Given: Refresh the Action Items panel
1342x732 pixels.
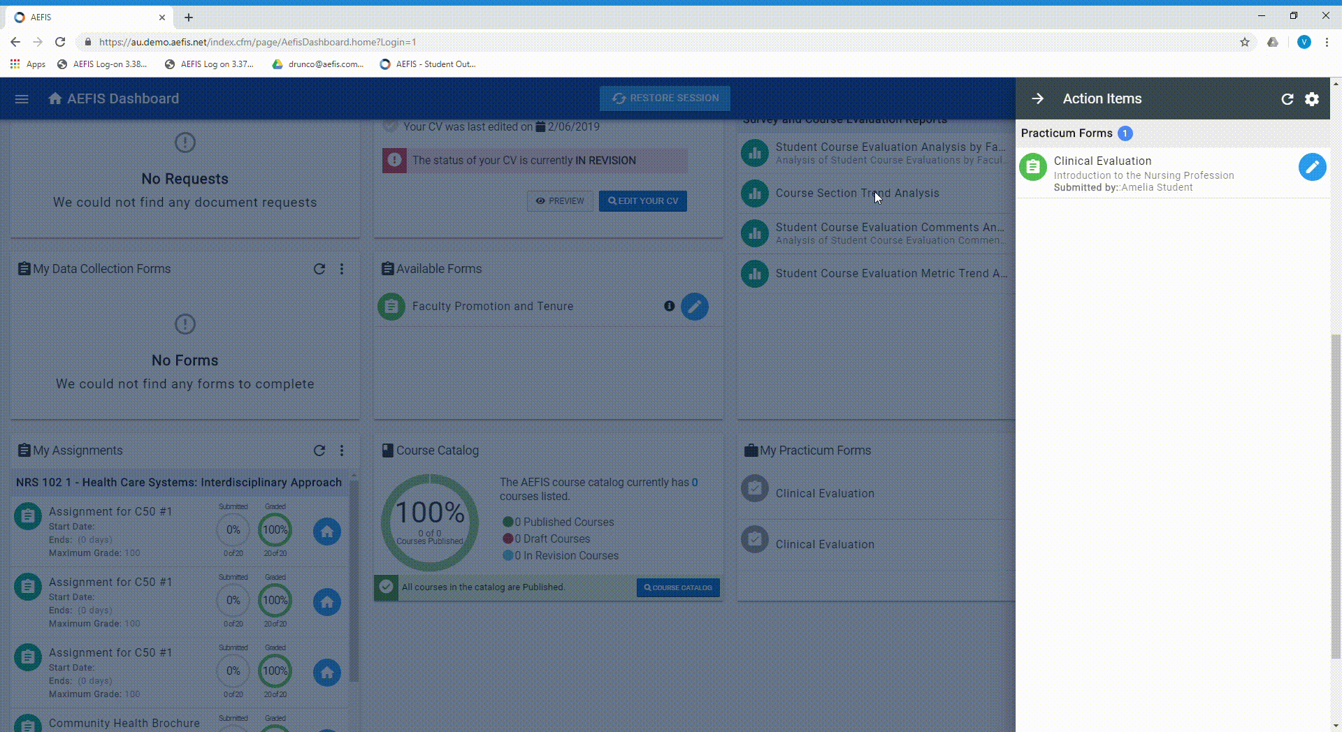Looking at the screenshot, I should (x=1287, y=99).
